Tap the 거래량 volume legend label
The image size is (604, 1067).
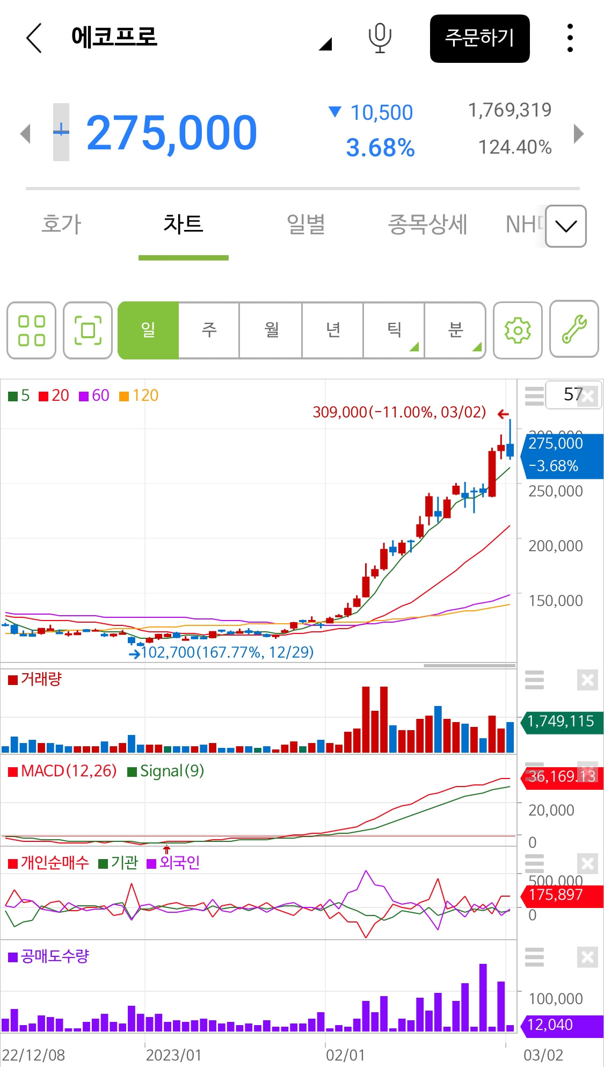click(35, 679)
